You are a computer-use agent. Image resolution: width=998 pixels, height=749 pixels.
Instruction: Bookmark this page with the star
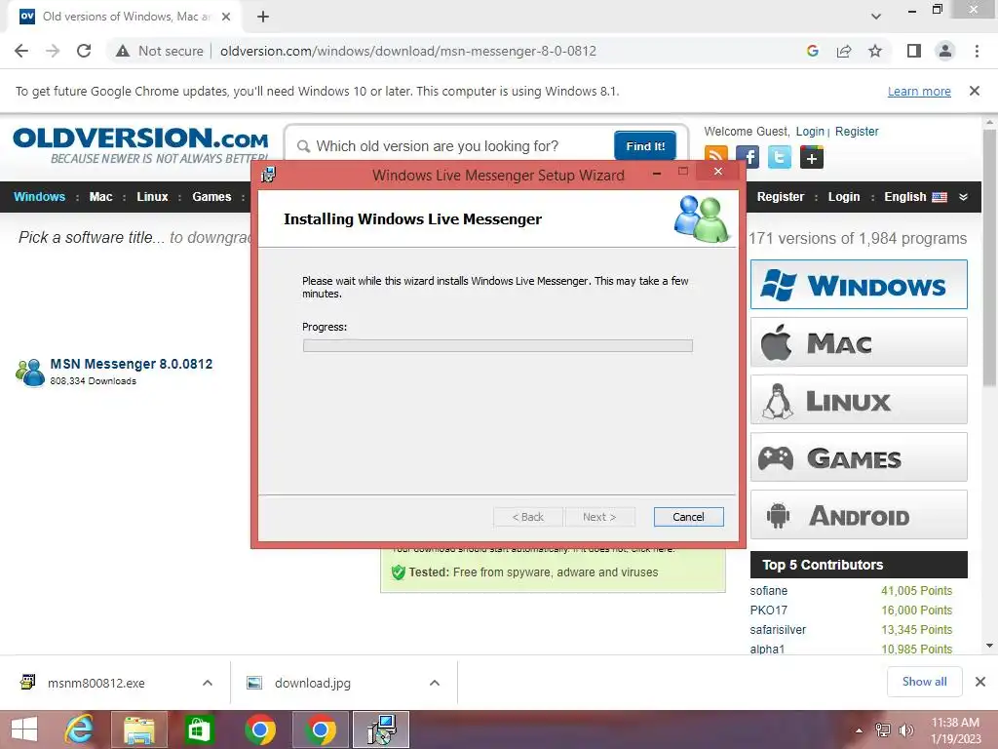pos(875,51)
